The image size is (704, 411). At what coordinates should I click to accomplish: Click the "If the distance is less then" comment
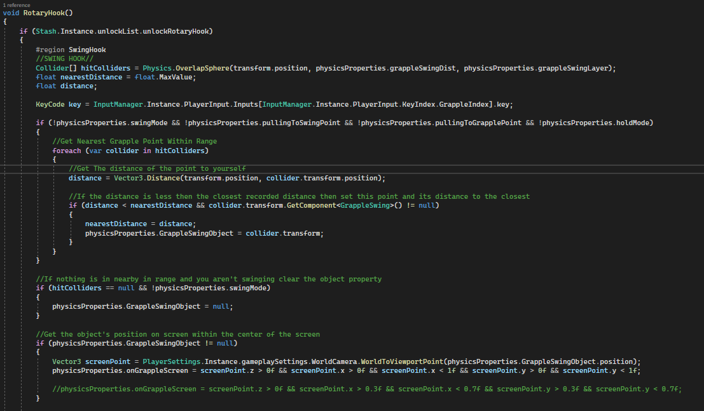coord(299,196)
